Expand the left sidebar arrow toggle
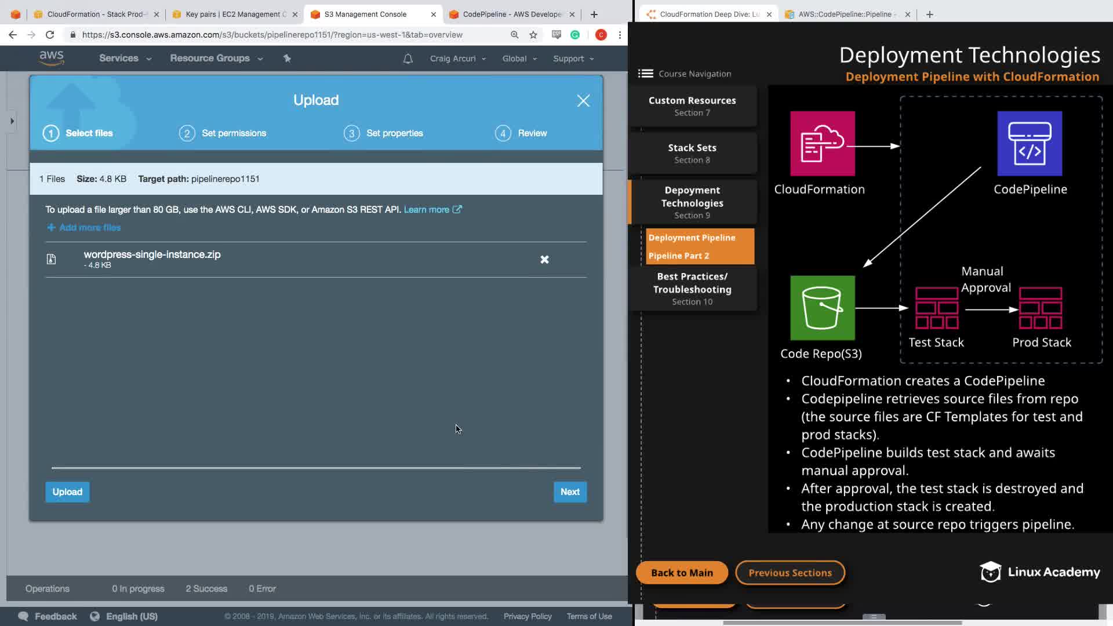The width and height of the screenshot is (1113, 626). [12, 121]
